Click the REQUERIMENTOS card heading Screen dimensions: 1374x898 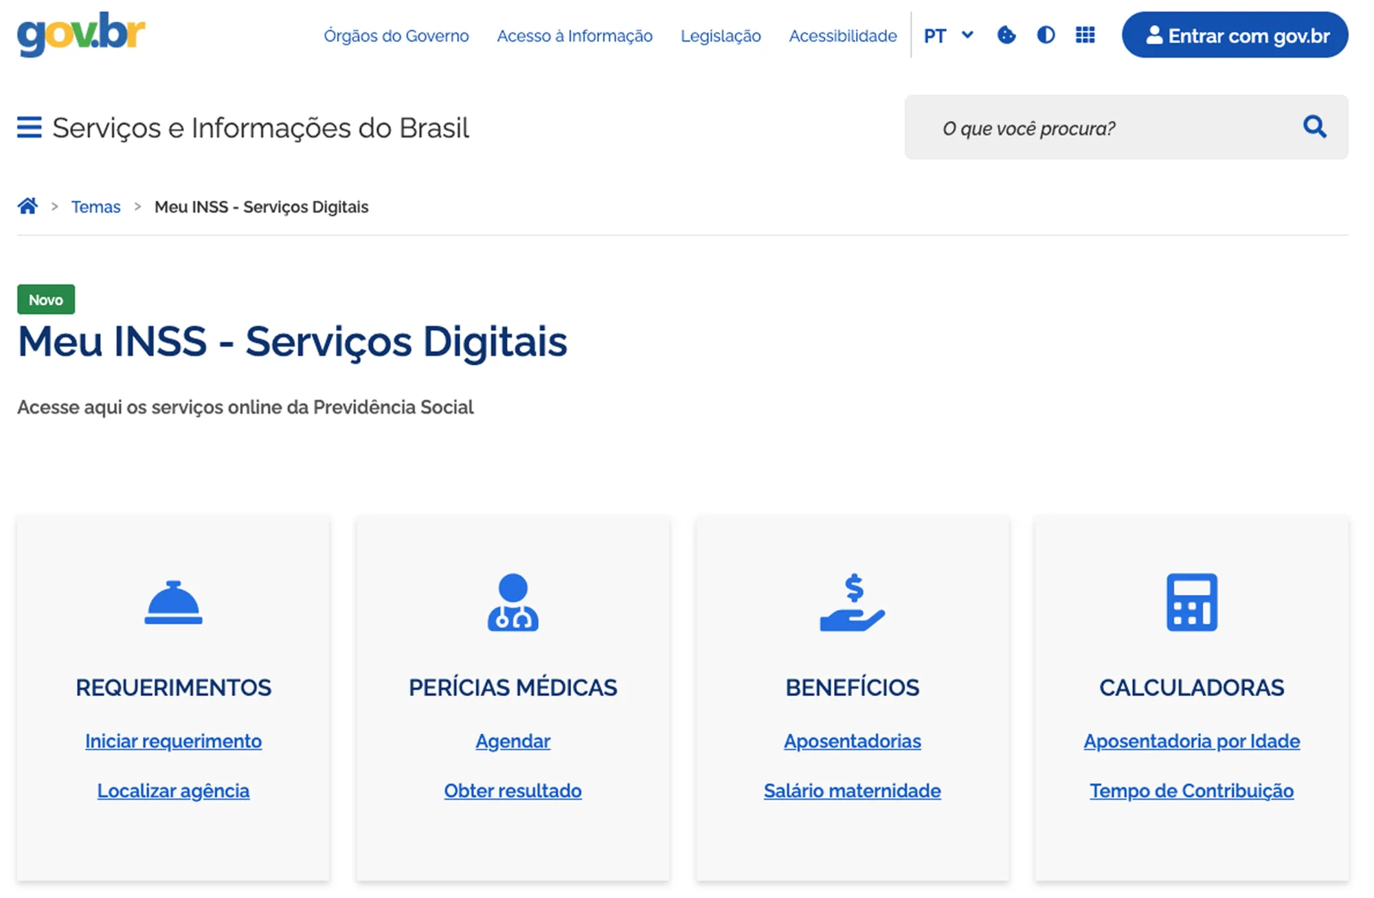[173, 687]
